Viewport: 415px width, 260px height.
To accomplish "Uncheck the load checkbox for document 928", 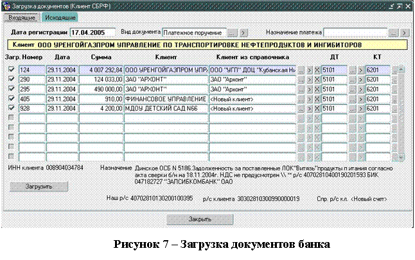I will (x=11, y=108).
